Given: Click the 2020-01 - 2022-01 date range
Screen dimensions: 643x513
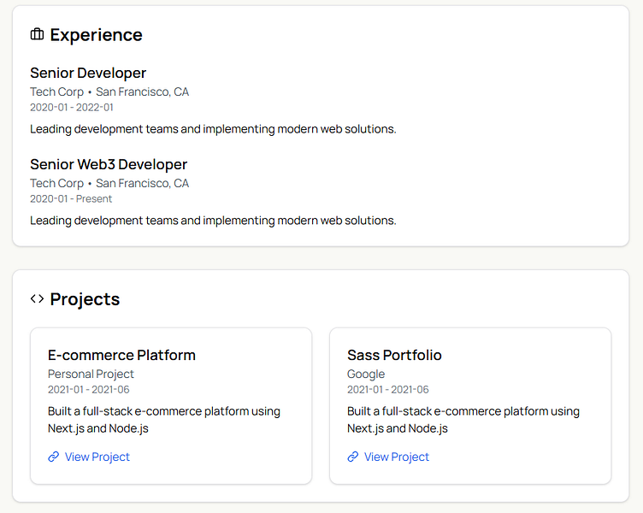Looking at the screenshot, I should point(72,108).
